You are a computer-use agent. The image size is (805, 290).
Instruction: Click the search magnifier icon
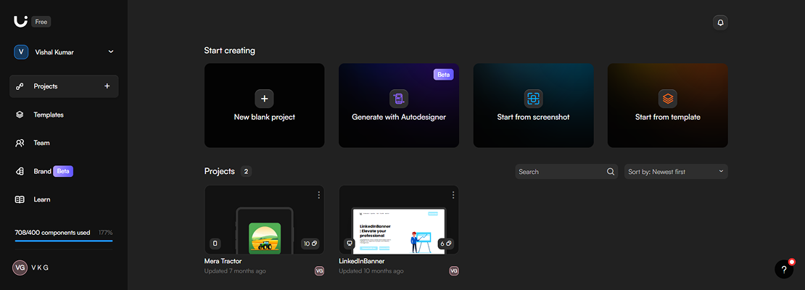point(611,172)
